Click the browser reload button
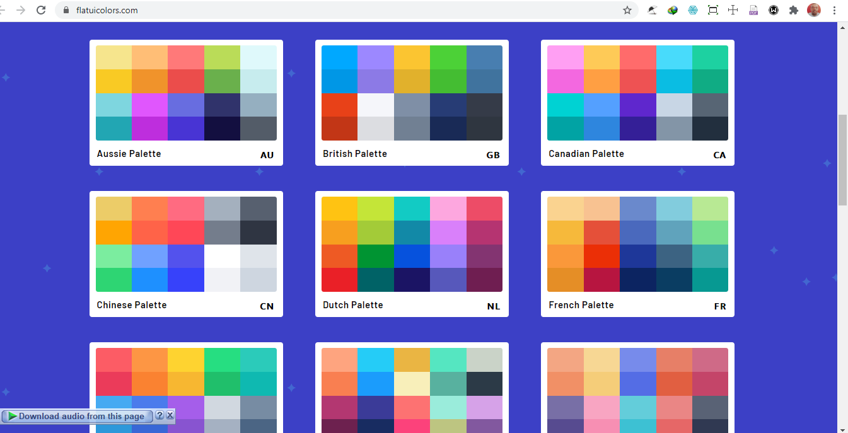 click(x=41, y=10)
